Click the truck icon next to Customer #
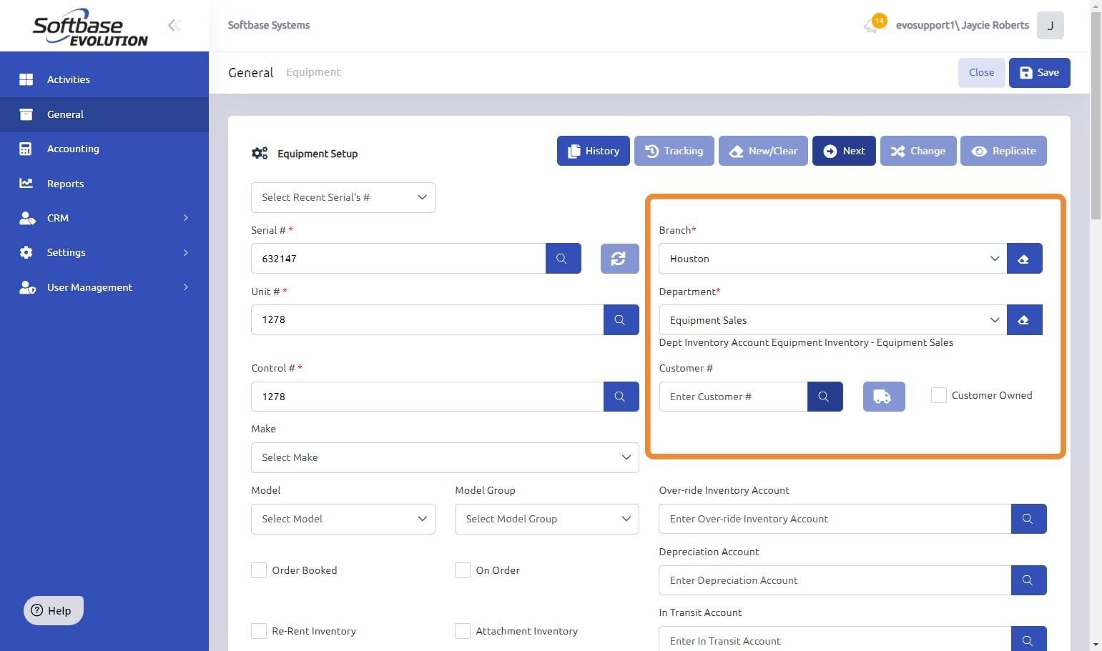 click(x=884, y=397)
